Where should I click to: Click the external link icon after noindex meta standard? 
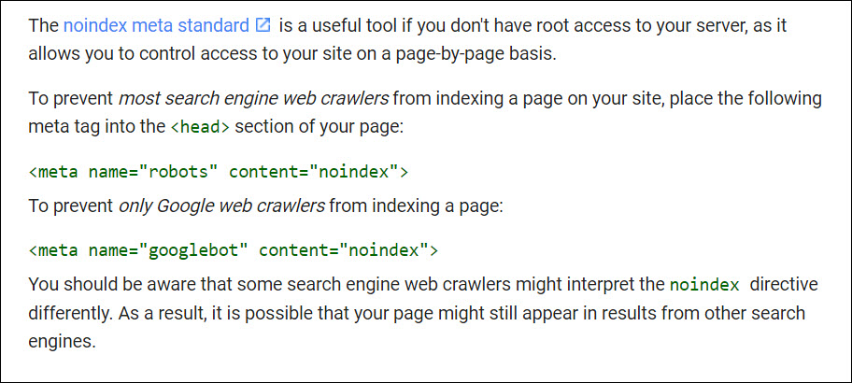(263, 25)
